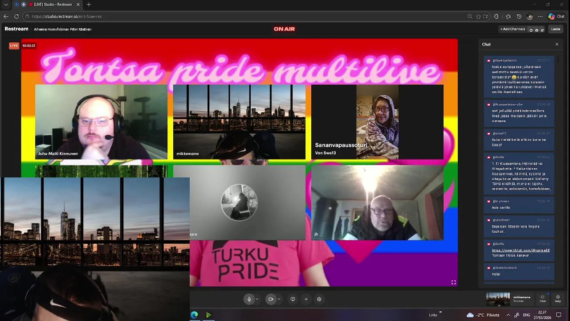Click the browser profile avatar

point(529,16)
